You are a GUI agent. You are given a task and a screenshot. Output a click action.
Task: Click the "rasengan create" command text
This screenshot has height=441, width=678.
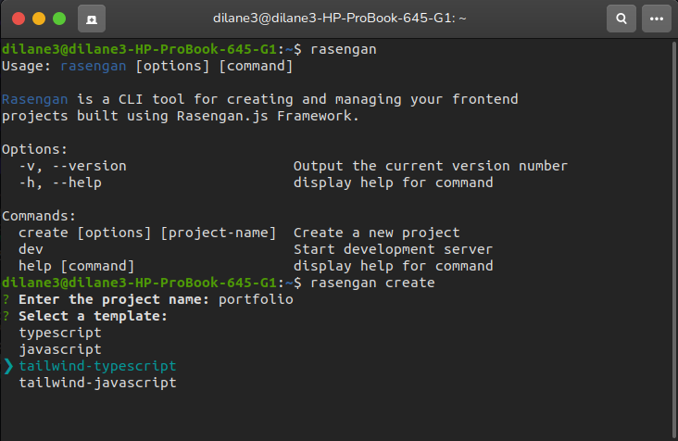[x=372, y=283]
